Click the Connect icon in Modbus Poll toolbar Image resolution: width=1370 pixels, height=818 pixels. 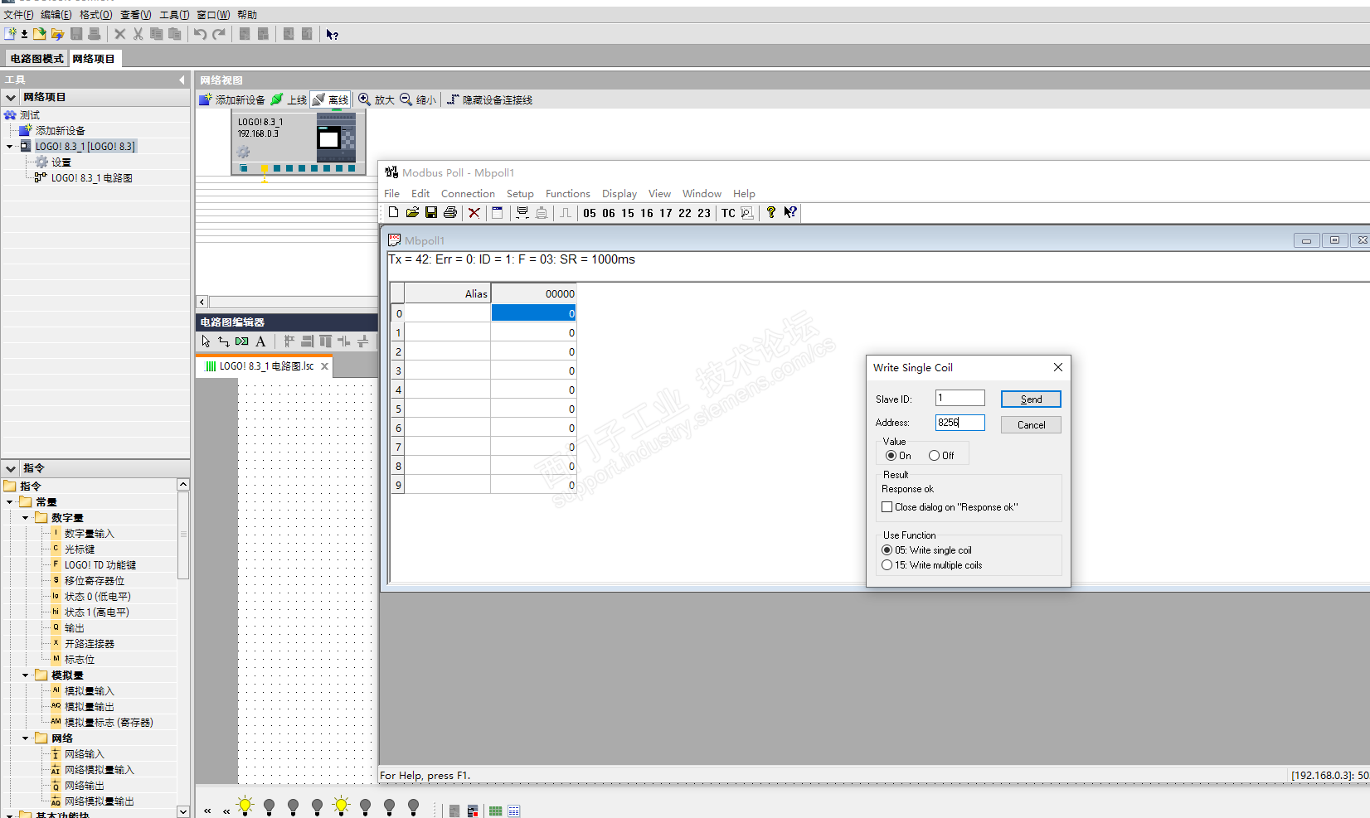(x=522, y=213)
